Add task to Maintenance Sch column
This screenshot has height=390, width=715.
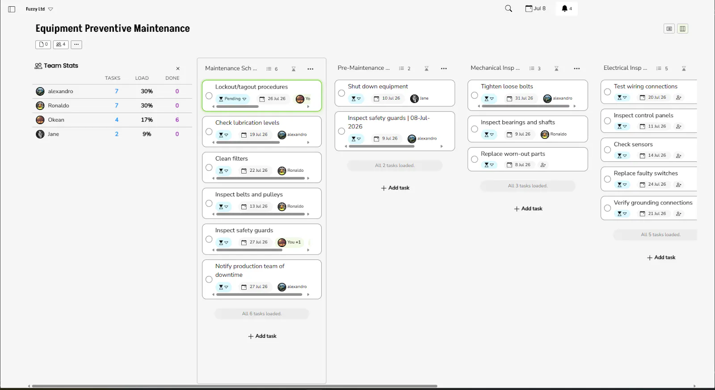[262, 336]
